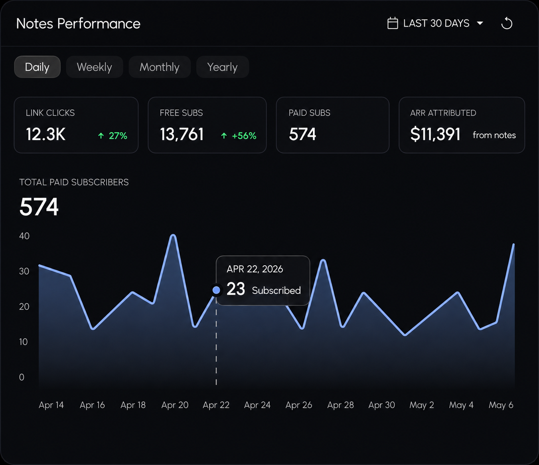Screen dimensions: 539x465
Task: Click the Apr 14 axis label
Action: pos(51,405)
